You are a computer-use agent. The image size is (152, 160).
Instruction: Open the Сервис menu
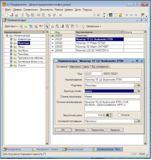pyautogui.click(x=69, y=10)
